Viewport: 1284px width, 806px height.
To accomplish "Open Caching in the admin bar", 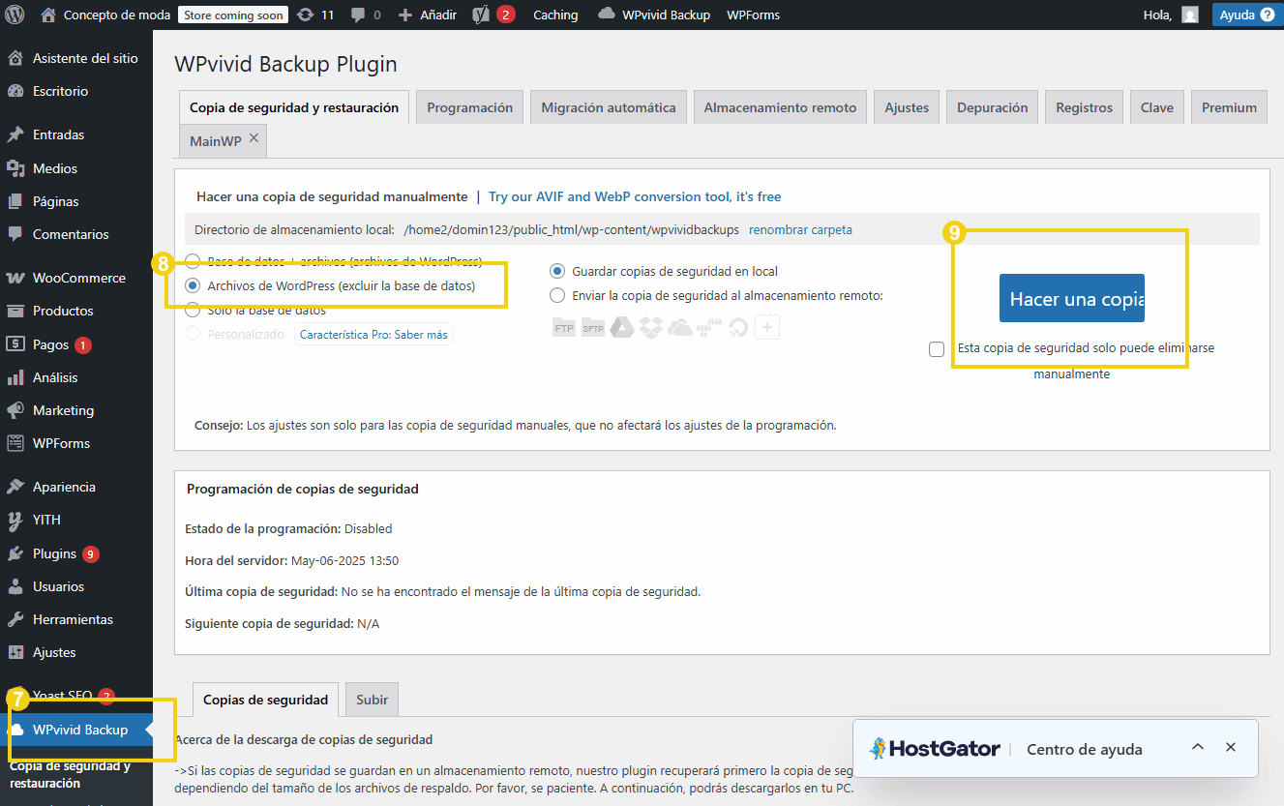I will [x=555, y=15].
